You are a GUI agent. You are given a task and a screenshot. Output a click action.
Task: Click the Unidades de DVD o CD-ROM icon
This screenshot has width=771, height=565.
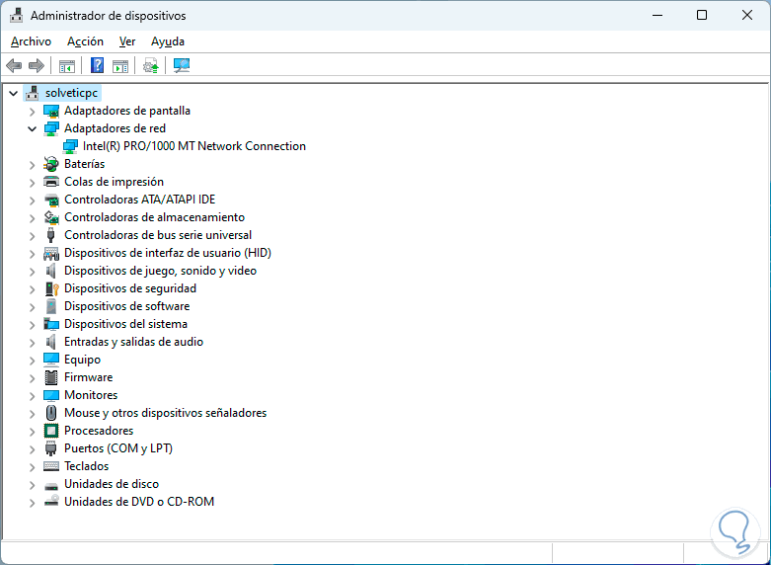(x=51, y=502)
